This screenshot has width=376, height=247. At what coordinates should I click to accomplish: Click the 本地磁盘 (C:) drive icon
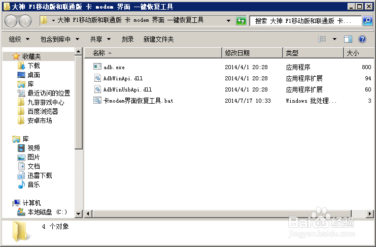[21, 212]
